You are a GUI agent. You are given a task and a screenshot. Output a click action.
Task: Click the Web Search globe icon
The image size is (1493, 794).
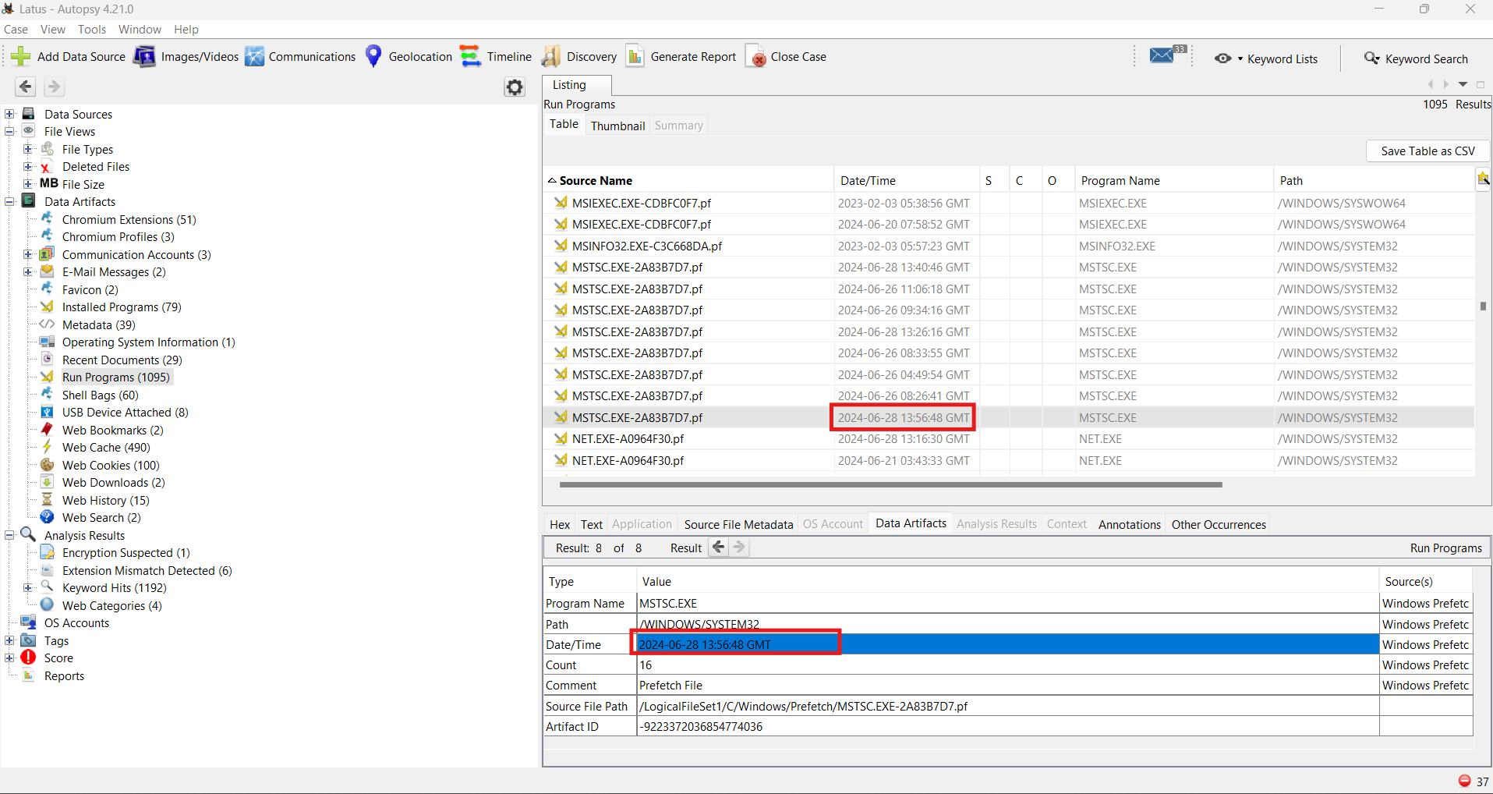tap(48, 517)
